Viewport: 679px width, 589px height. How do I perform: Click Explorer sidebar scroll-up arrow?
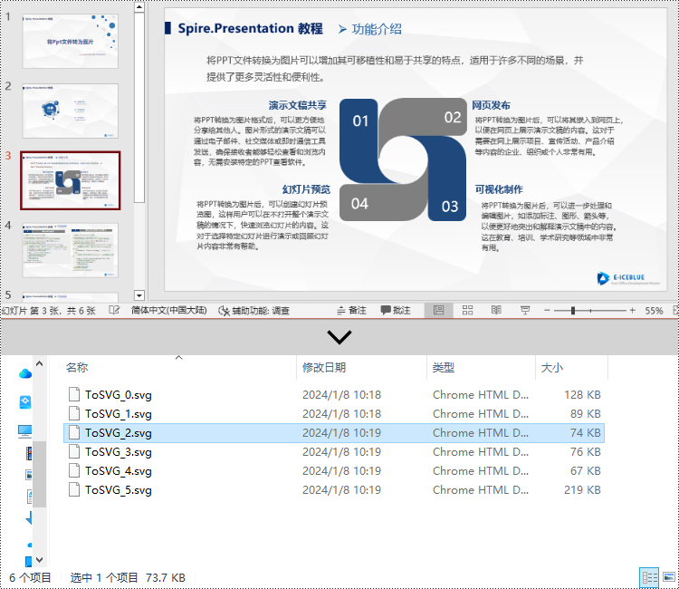click(x=40, y=363)
